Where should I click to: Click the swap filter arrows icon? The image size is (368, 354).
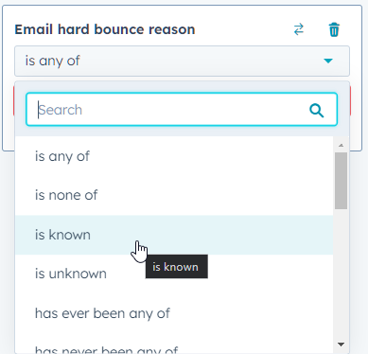299,29
